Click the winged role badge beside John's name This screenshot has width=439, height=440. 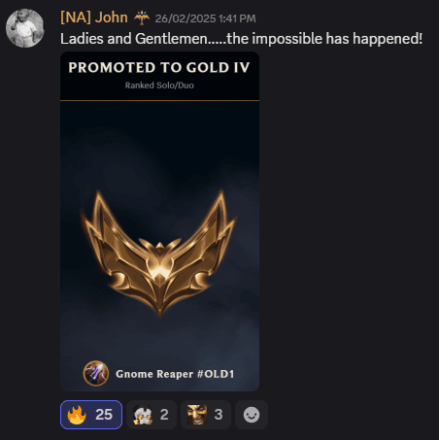click(x=142, y=17)
